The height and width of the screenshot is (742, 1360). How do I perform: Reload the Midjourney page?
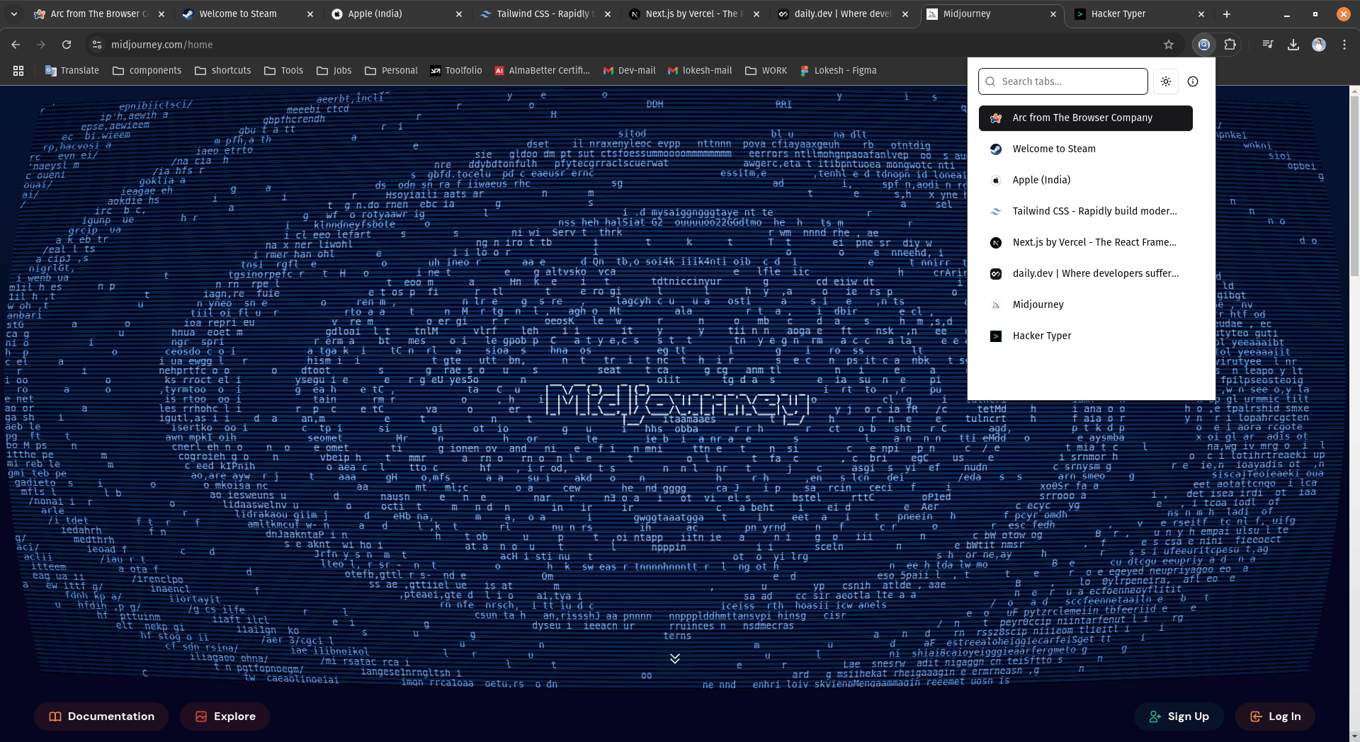(67, 44)
